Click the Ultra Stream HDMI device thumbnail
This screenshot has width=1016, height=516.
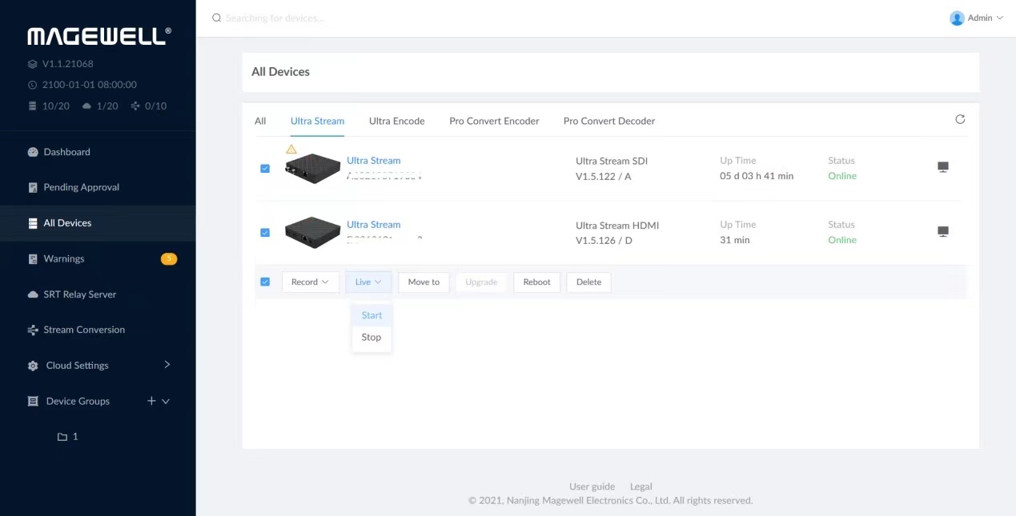pos(312,233)
